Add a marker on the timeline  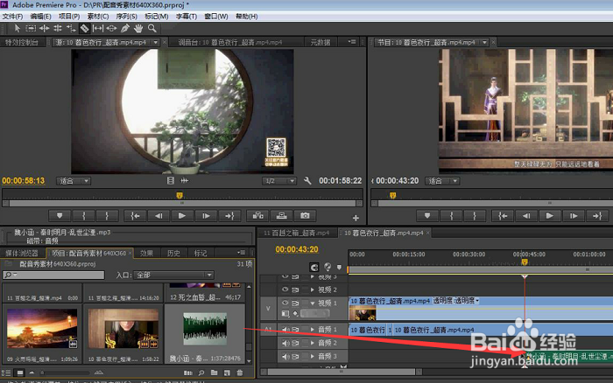coord(340,268)
